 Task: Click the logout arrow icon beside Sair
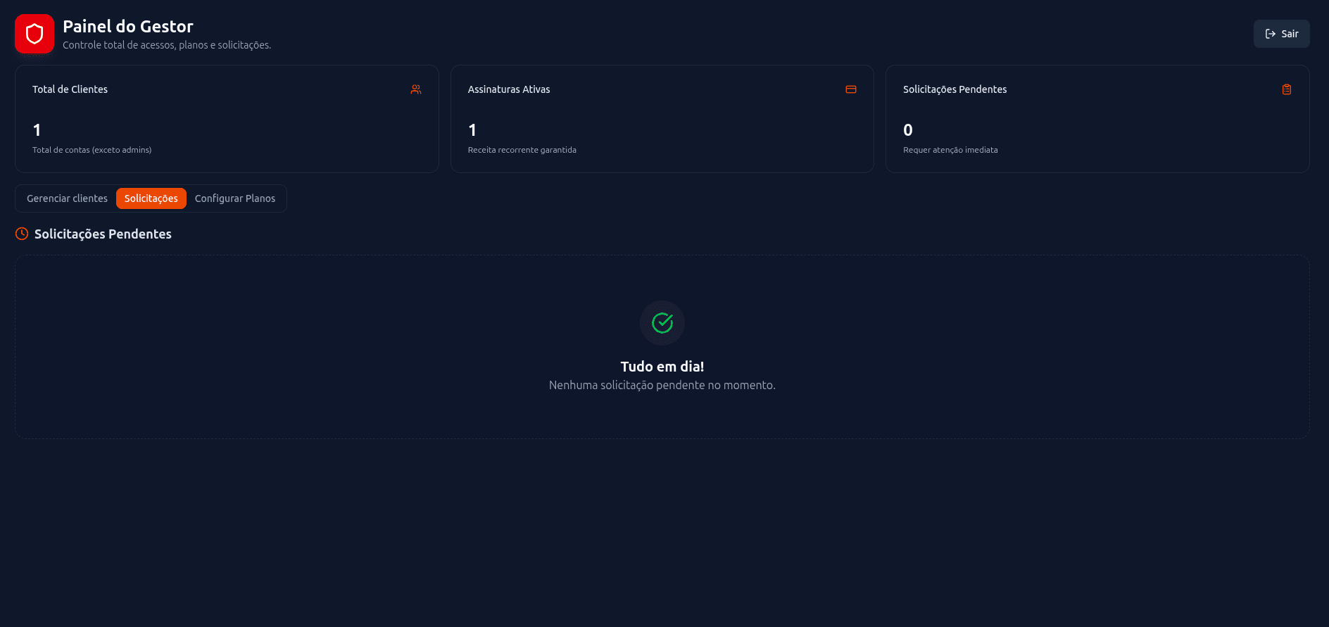tap(1271, 34)
